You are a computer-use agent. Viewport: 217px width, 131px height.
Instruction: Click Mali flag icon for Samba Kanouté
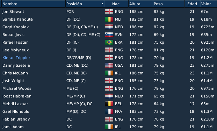(109, 19)
